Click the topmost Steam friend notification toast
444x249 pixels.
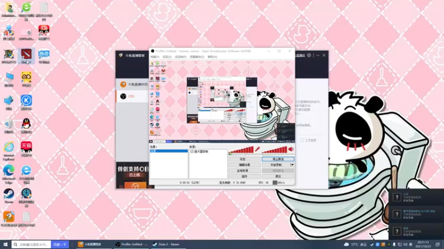[416, 198]
